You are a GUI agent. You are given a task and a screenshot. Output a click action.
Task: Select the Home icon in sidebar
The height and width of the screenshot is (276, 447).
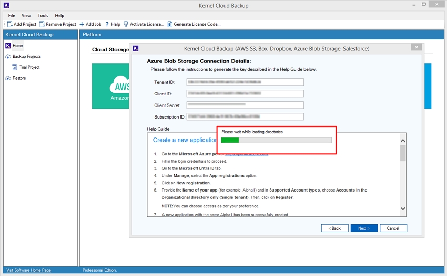pos(8,46)
